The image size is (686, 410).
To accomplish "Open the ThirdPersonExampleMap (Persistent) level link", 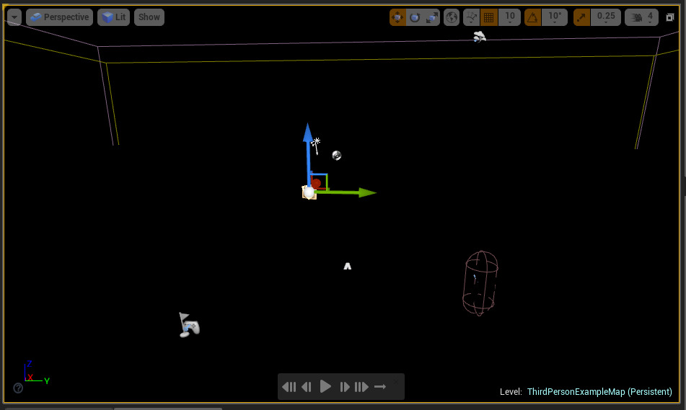I will click(x=599, y=392).
